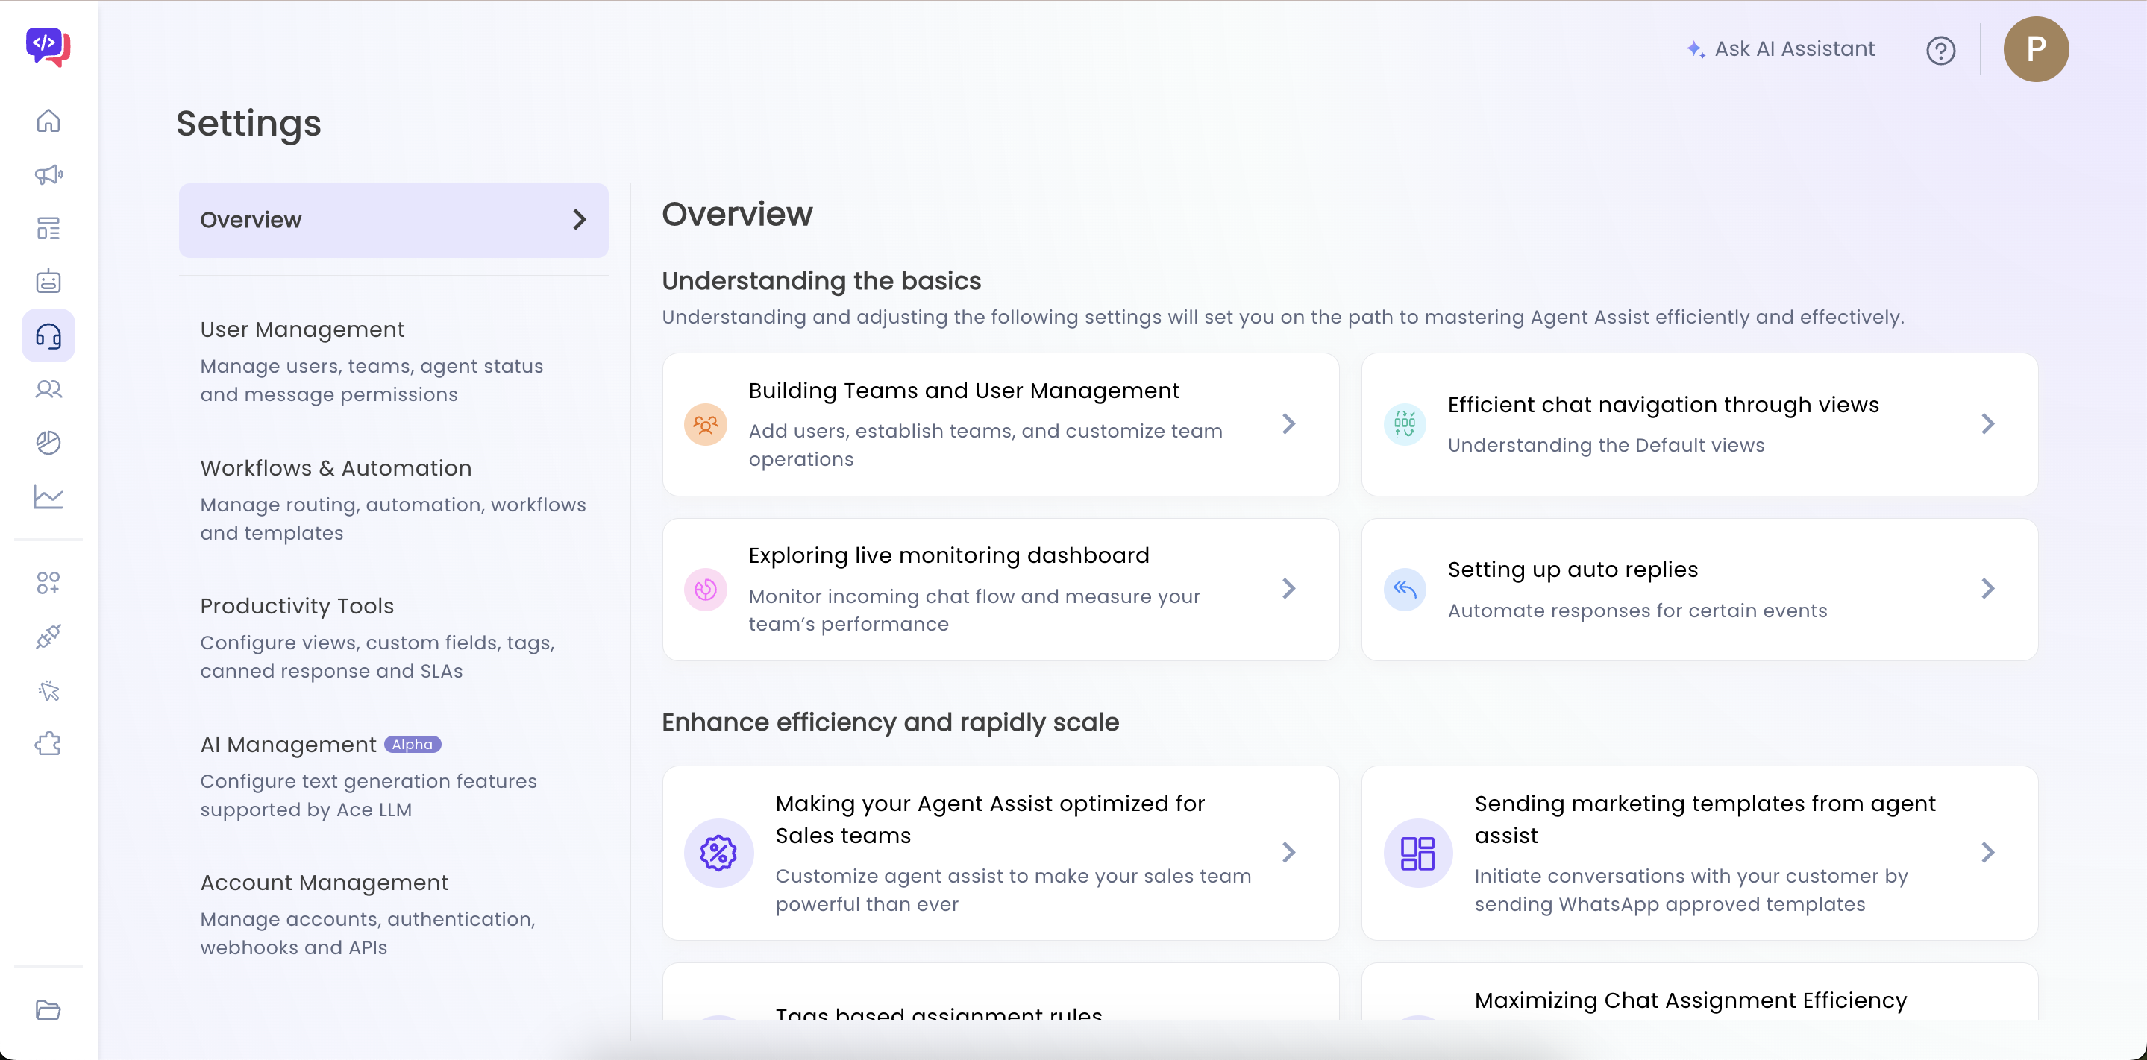2147x1060 pixels.
Task: Click the P profile avatar
Action: tap(2035, 49)
